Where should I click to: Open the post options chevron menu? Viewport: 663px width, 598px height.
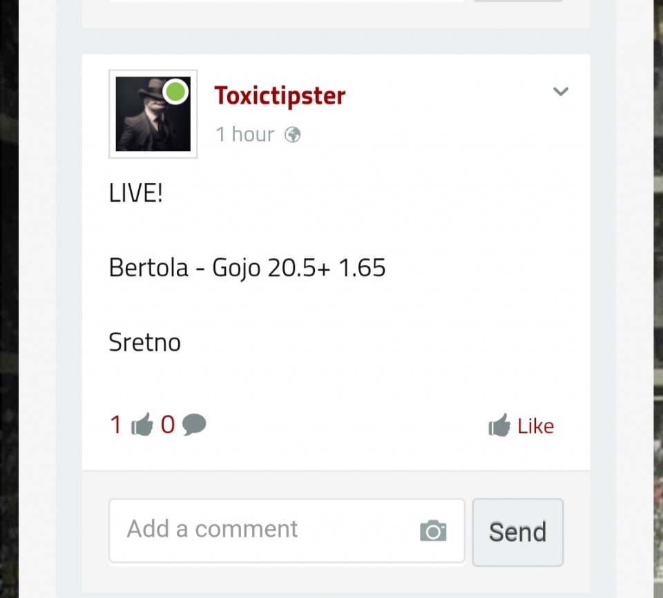(561, 91)
